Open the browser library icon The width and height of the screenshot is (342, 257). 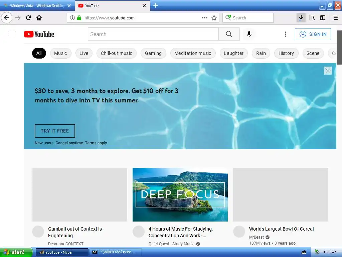tap(312, 18)
